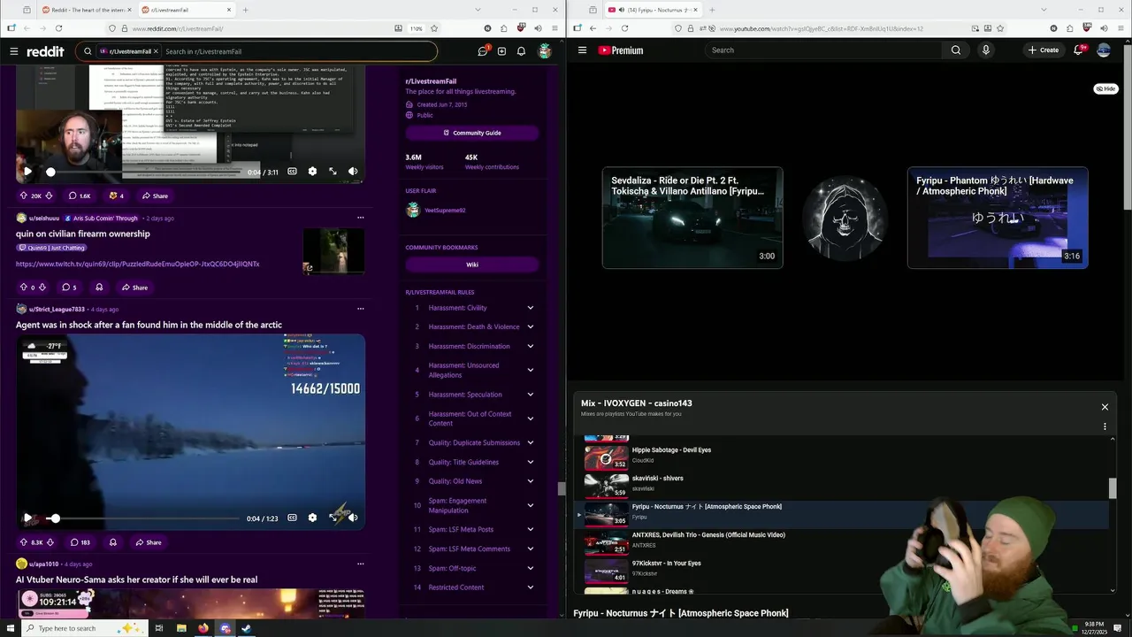Open the Community Guide button
1132x637 pixels.
point(472,133)
